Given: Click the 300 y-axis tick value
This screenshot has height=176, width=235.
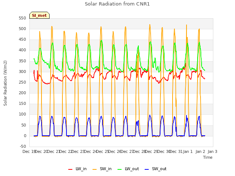Looking at the screenshot, I should tap(22, 72).
